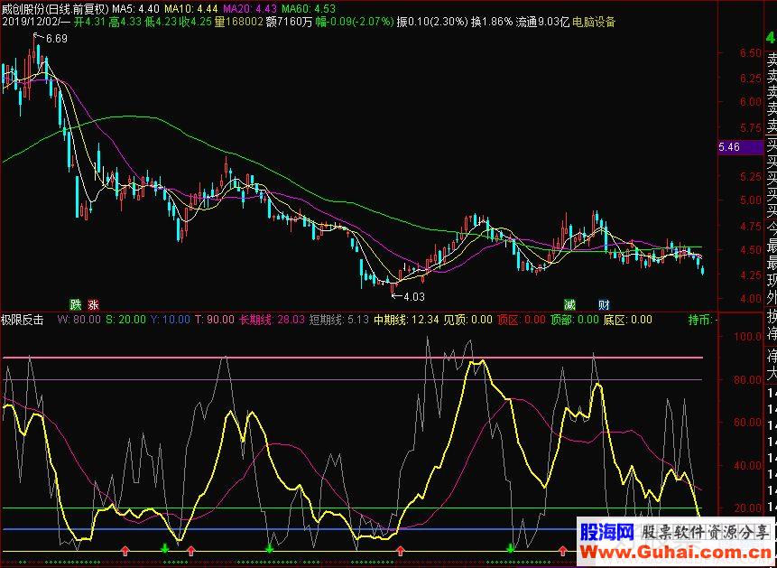
Task: Click the 中期线: 12.34 readout
Action: click(406, 320)
